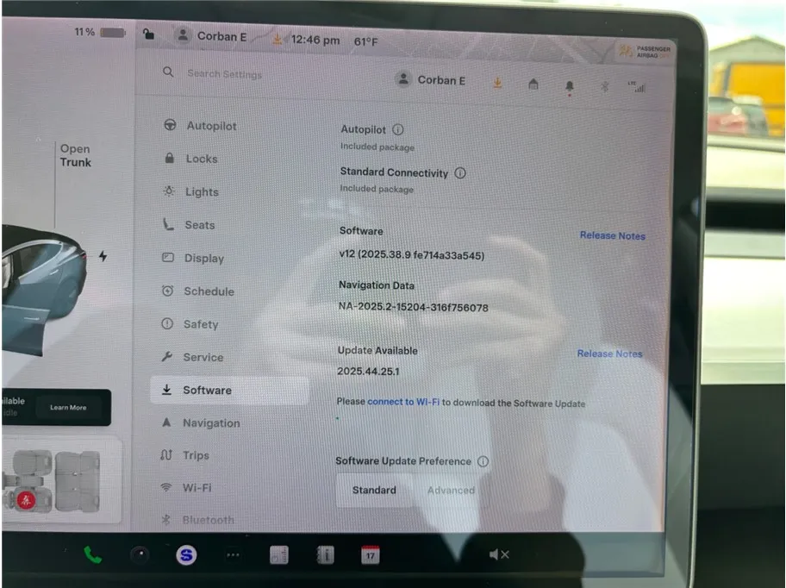Open HomeLink garage icon in header
This screenshot has width=786, height=588.
click(x=533, y=84)
